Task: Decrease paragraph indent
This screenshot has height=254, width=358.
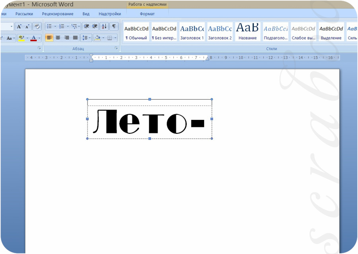Action: (x=86, y=27)
